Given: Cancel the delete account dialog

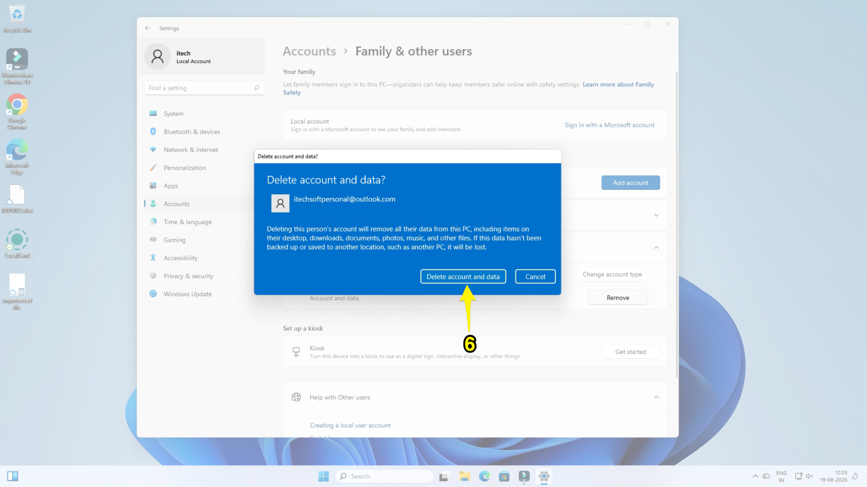Looking at the screenshot, I should pyautogui.click(x=535, y=277).
